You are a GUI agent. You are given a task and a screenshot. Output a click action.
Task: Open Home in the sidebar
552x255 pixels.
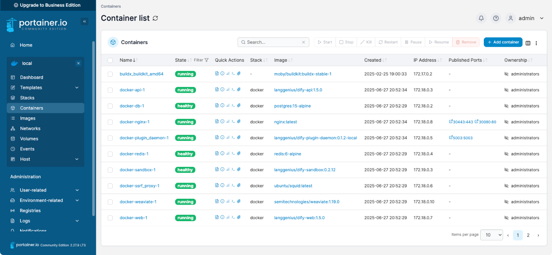[x=46, y=45]
